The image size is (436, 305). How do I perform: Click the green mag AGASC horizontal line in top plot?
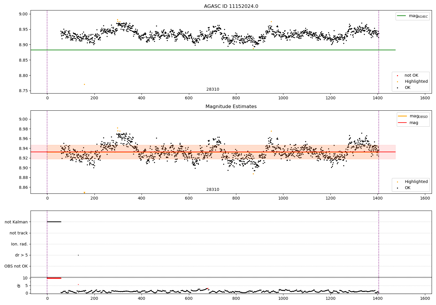click(x=213, y=50)
